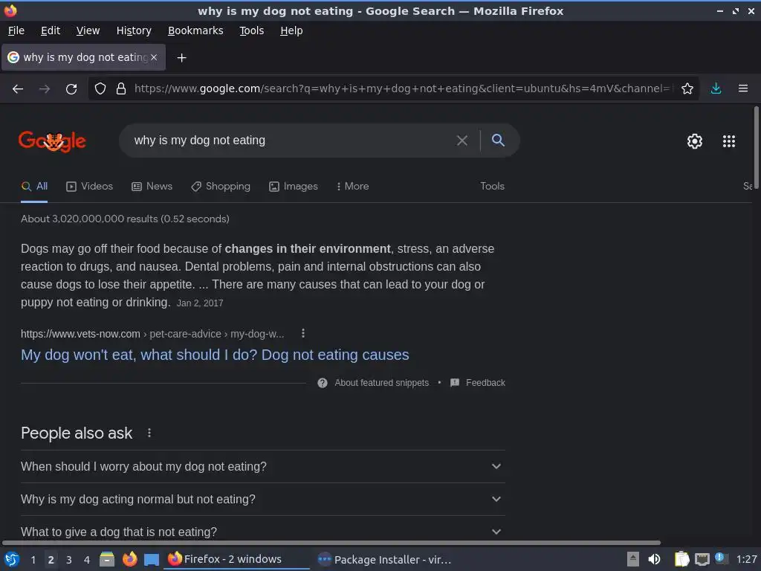The width and height of the screenshot is (761, 571).
Task: Close the 'why is my dog not eating' tab
Action: (x=154, y=57)
